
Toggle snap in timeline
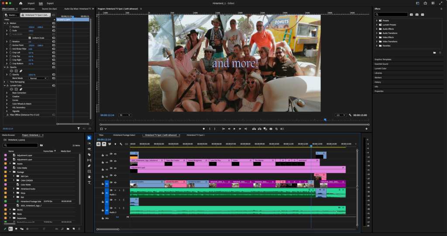click(104, 144)
